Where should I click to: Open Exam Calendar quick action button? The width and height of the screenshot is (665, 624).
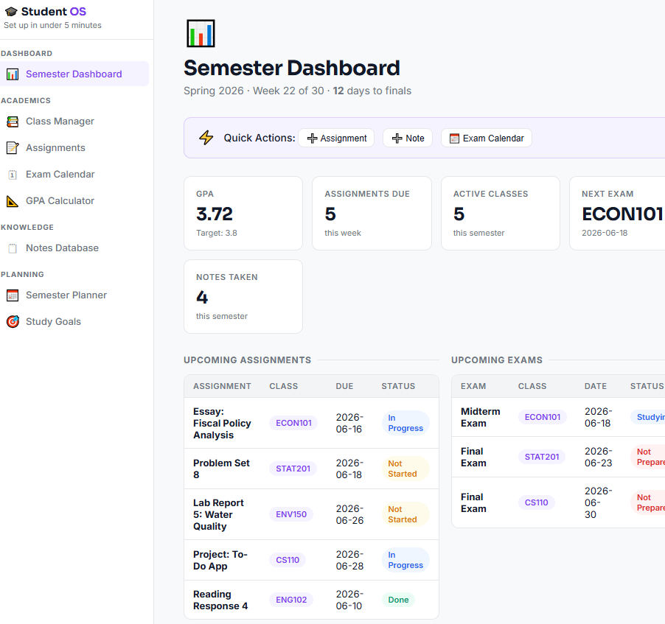click(x=487, y=139)
